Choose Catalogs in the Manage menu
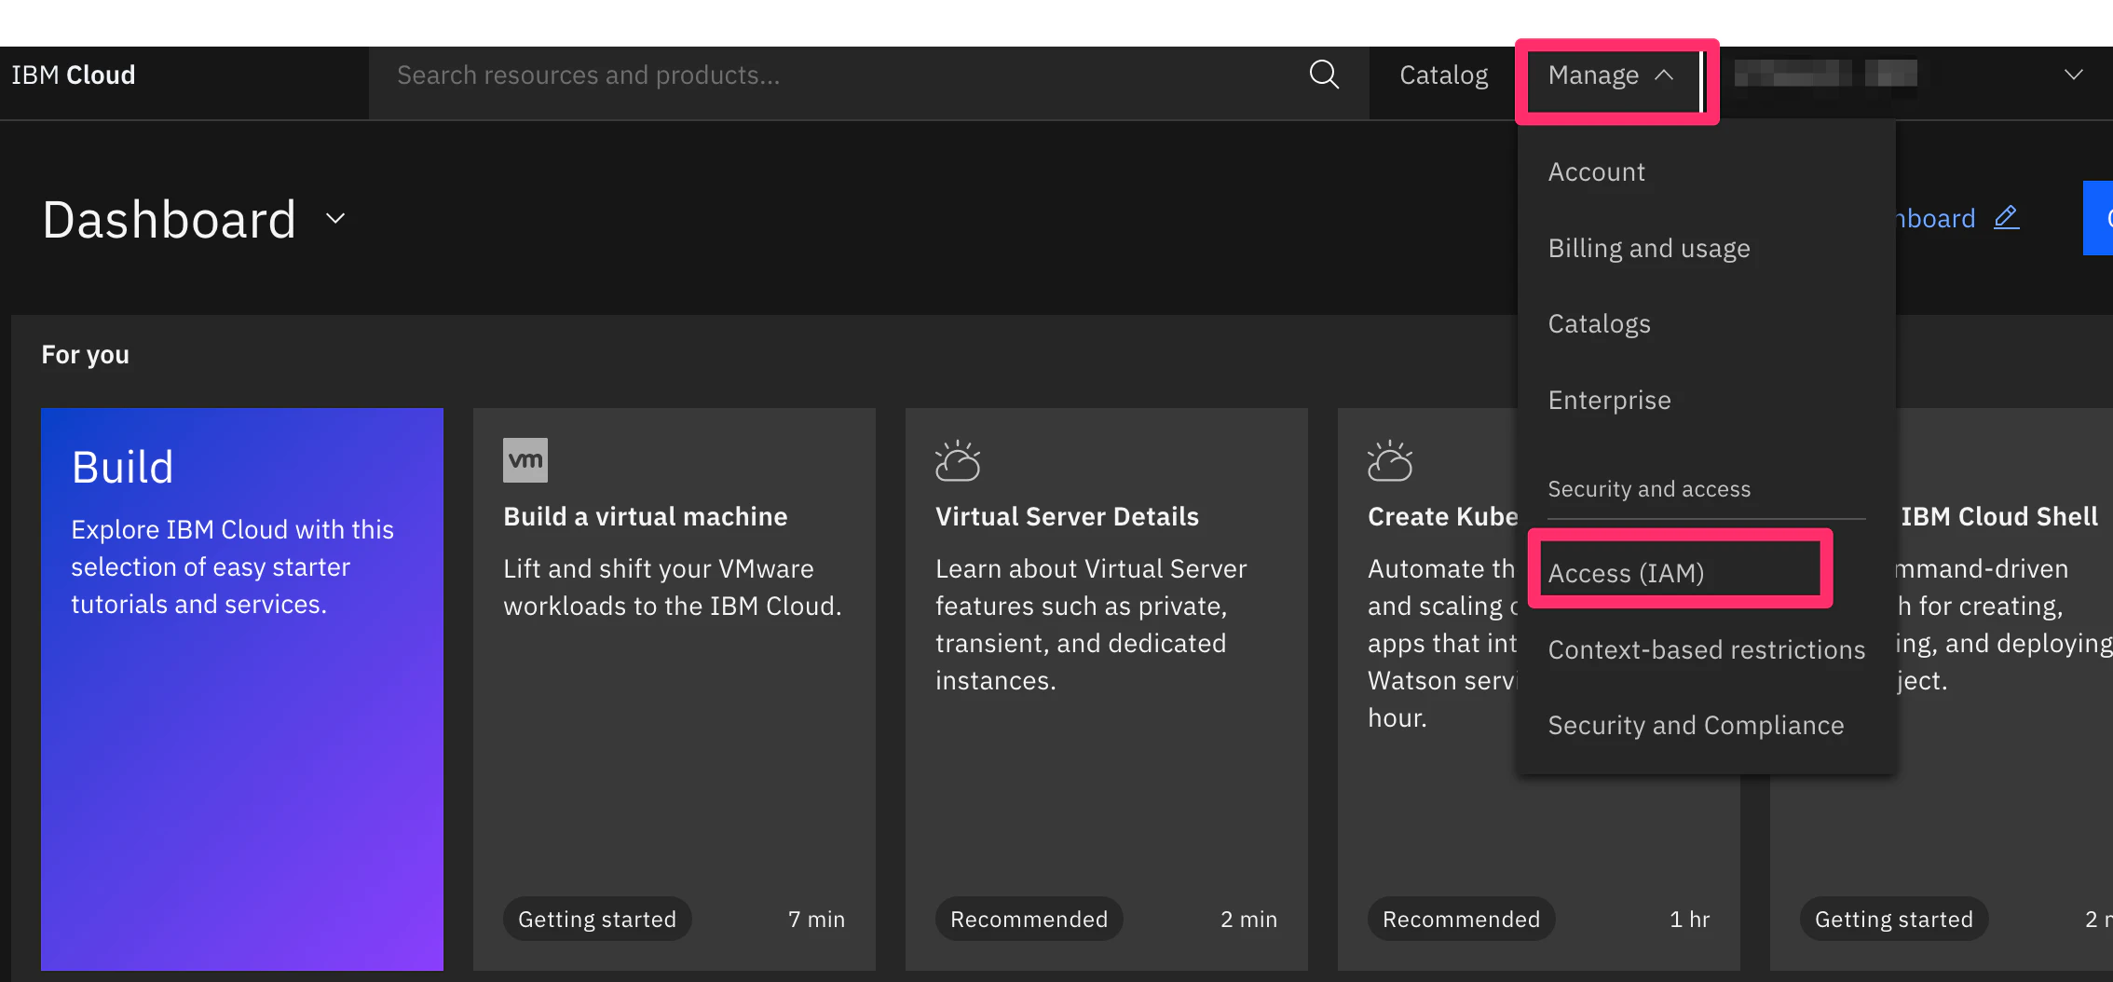This screenshot has height=982, width=2113. click(x=1600, y=324)
